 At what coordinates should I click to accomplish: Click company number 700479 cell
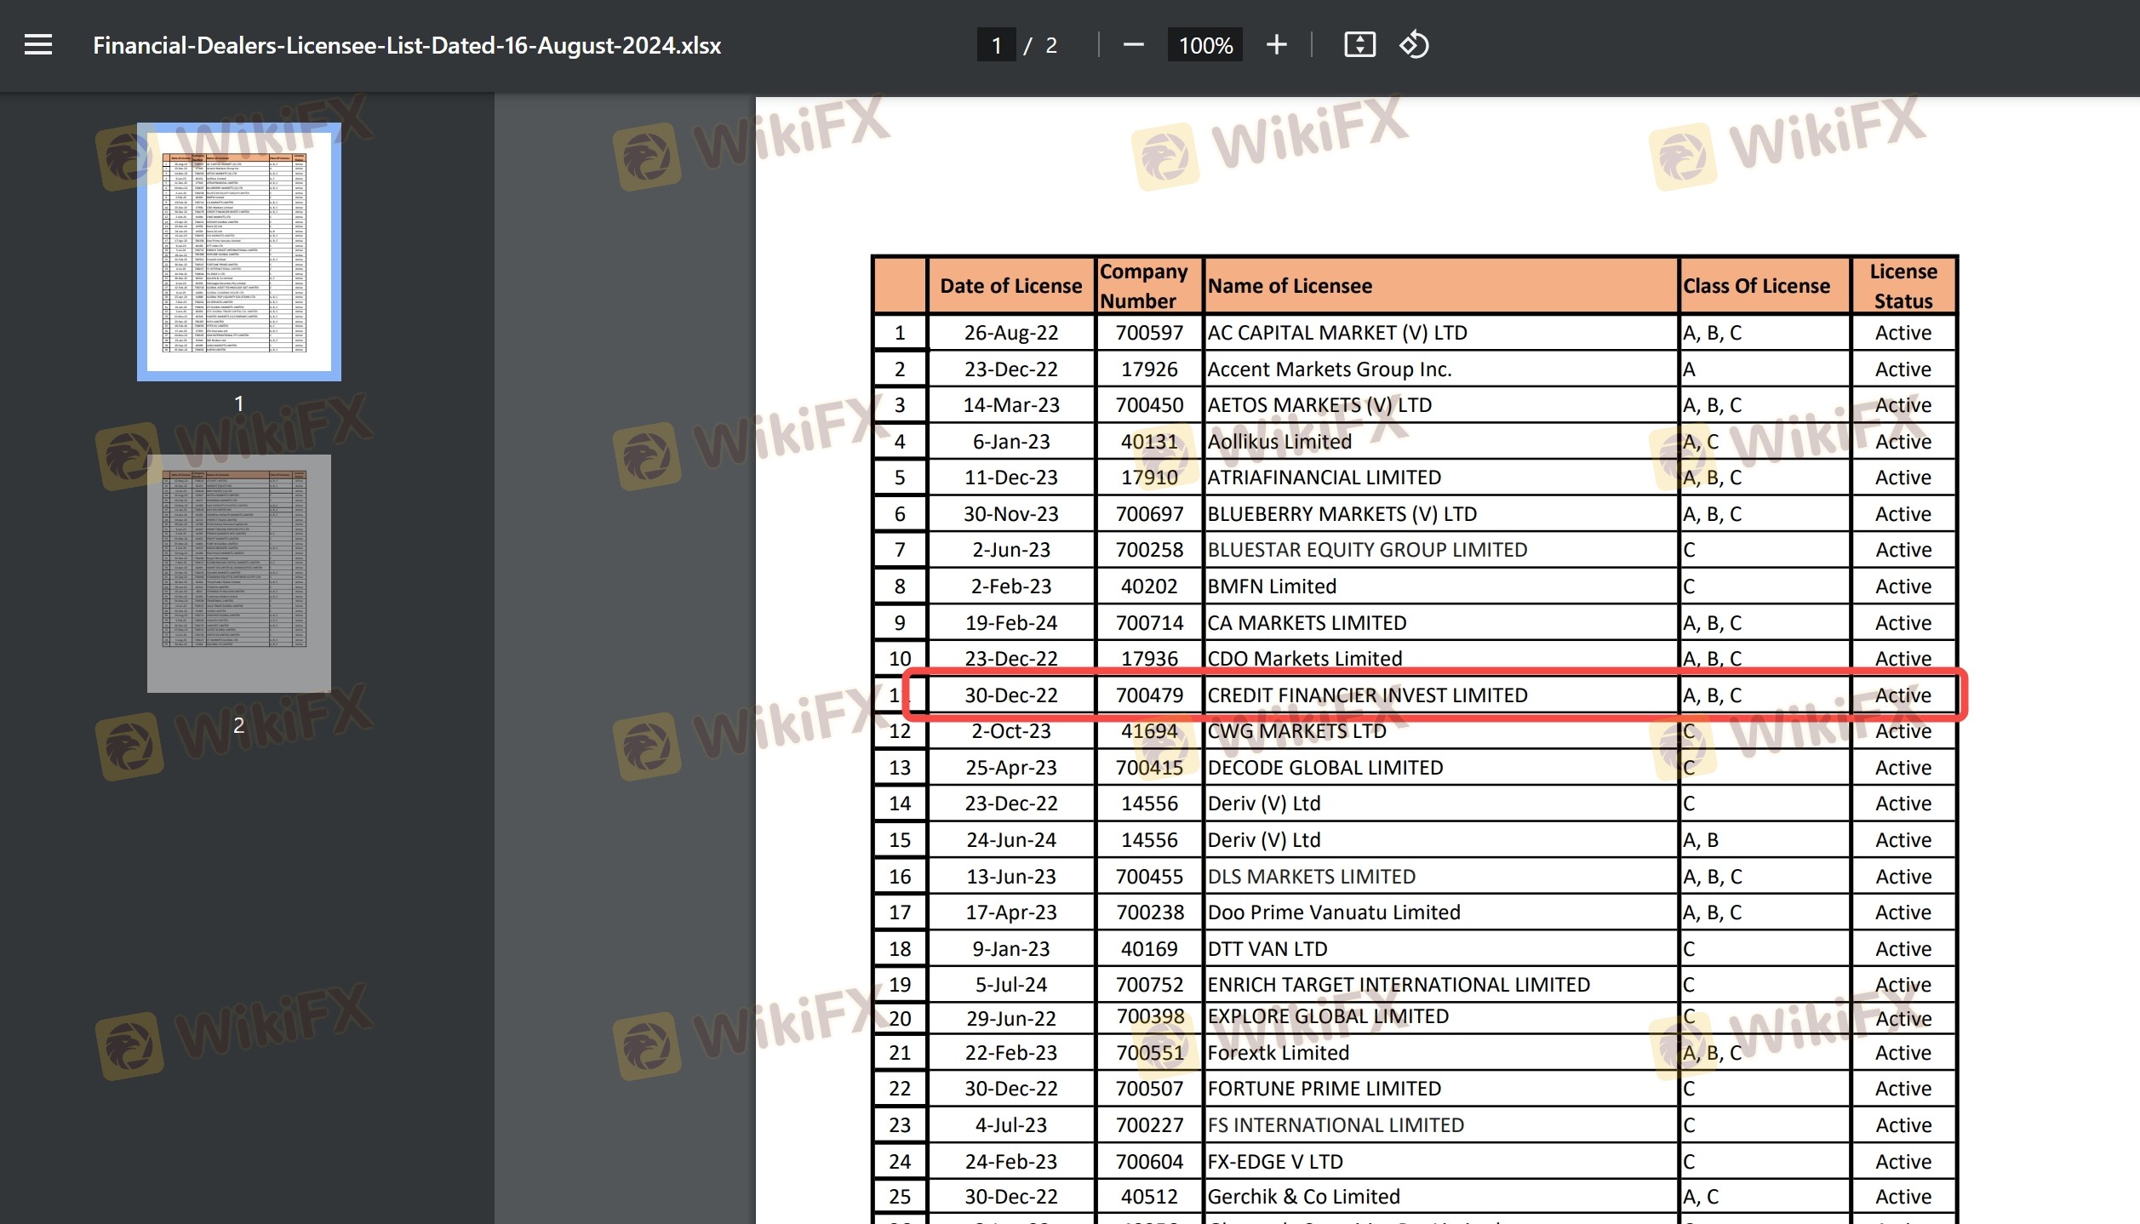[1149, 695]
